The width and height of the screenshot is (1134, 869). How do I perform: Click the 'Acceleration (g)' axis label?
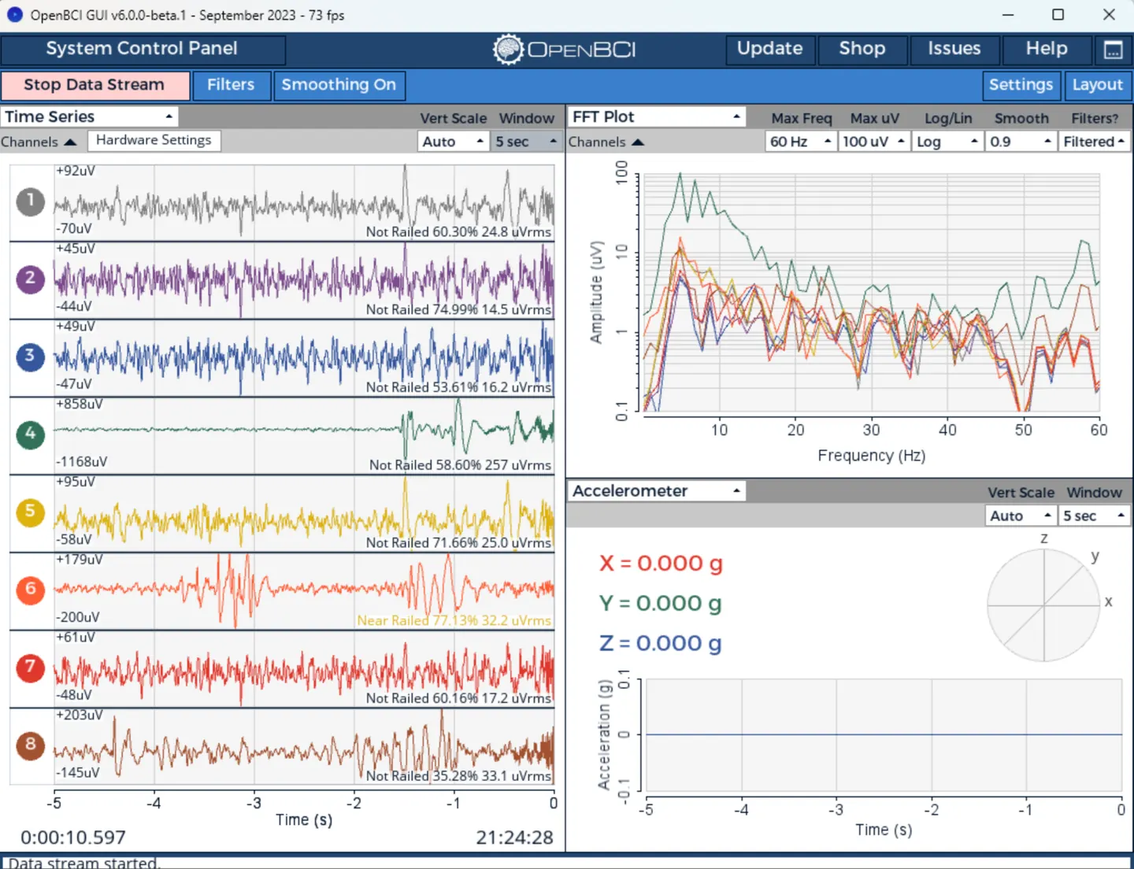[x=604, y=735]
